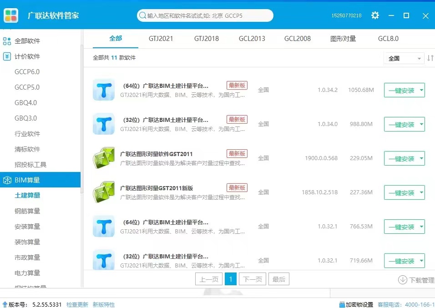Image resolution: width=435 pixels, height=308 pixels.
Task: Click 一键安装 for GST2011新版 227.36M
Action: [x=401, y=192]
